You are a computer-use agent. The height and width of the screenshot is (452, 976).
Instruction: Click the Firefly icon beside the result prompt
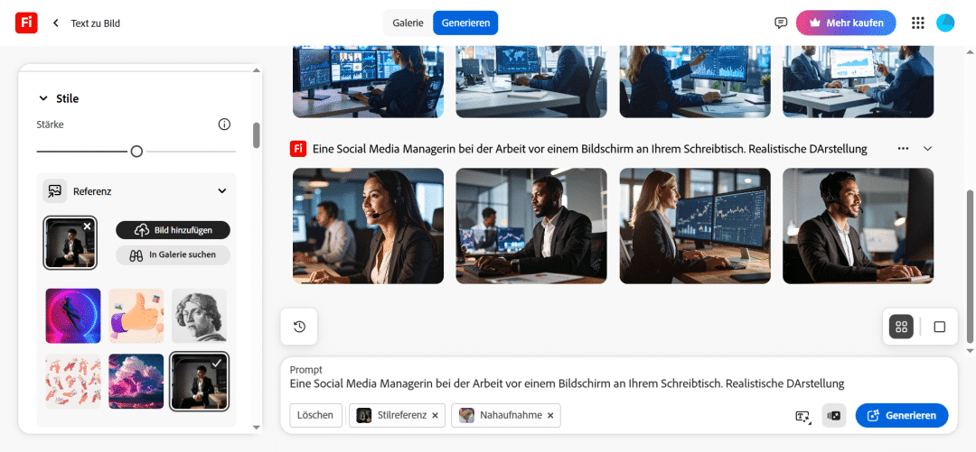pyautogui.click(x=299, y=149)
